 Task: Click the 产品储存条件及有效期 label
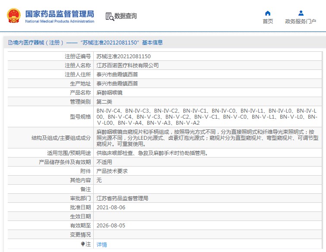[65, 162]
